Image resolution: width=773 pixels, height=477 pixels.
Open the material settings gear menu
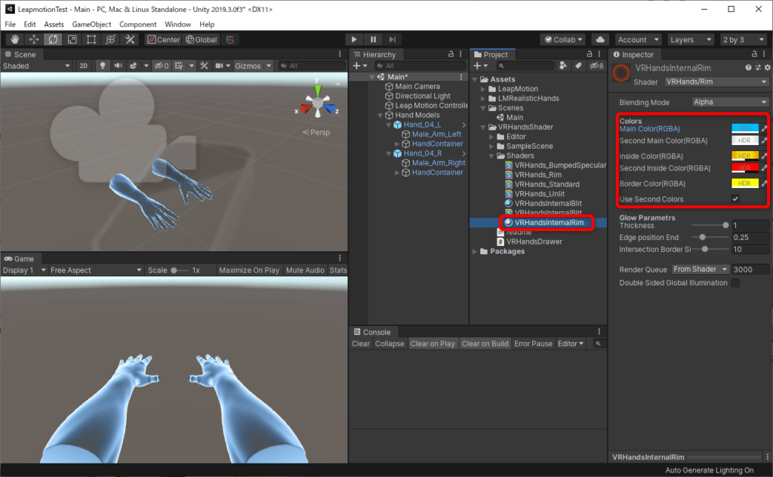tap(768, 67)
